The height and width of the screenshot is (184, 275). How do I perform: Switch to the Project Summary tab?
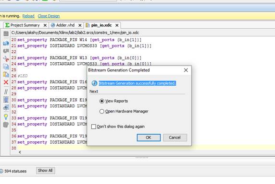[x=25, y=25]
